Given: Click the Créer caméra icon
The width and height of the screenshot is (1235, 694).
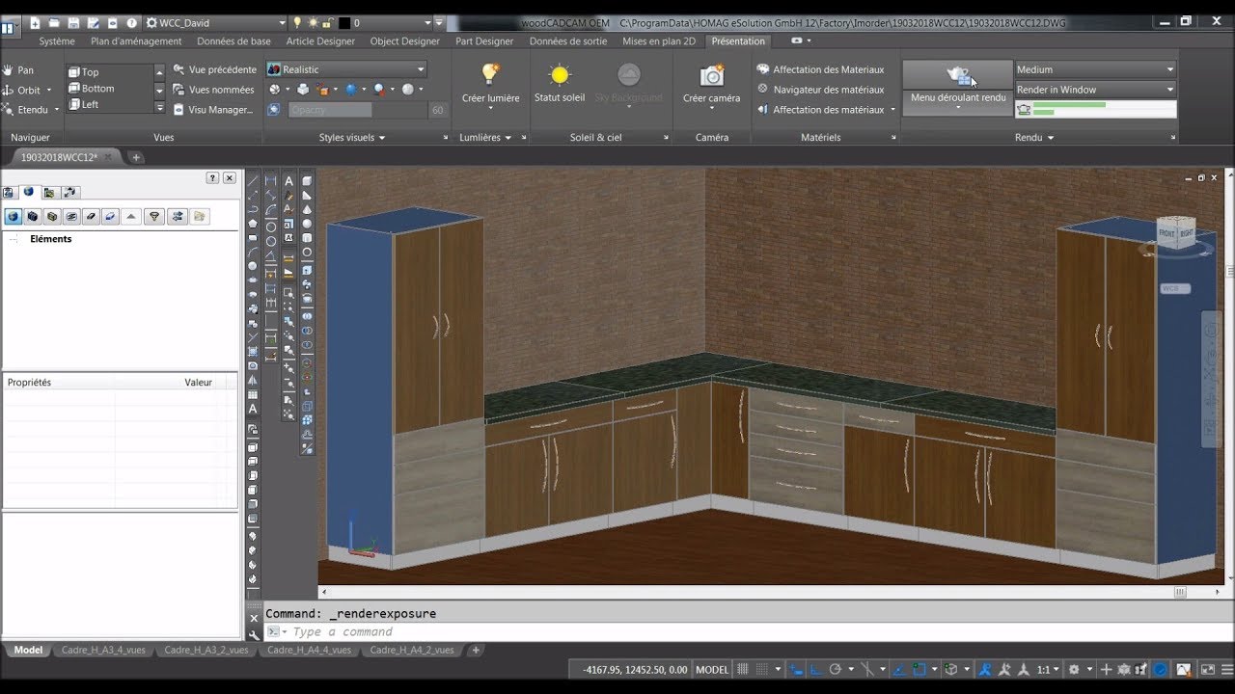Looking at the screenshot, I should (x=712, y=75).
